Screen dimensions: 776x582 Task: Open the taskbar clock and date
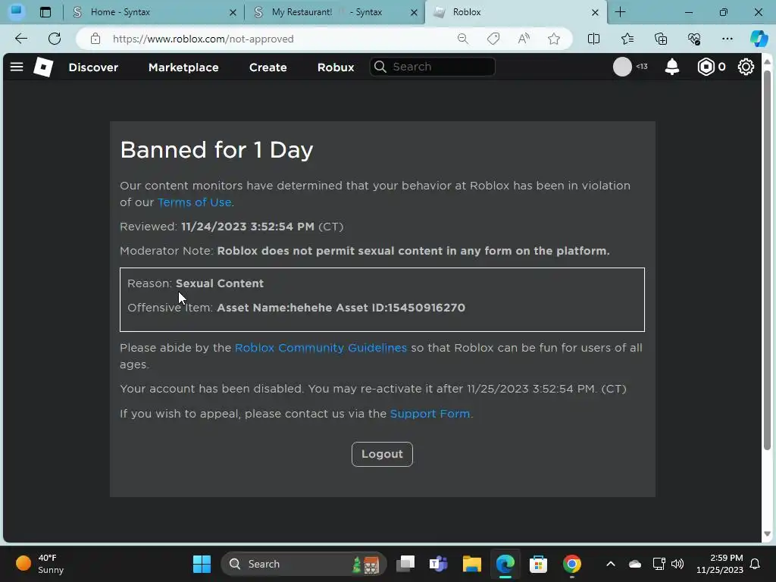click(720, 564)
